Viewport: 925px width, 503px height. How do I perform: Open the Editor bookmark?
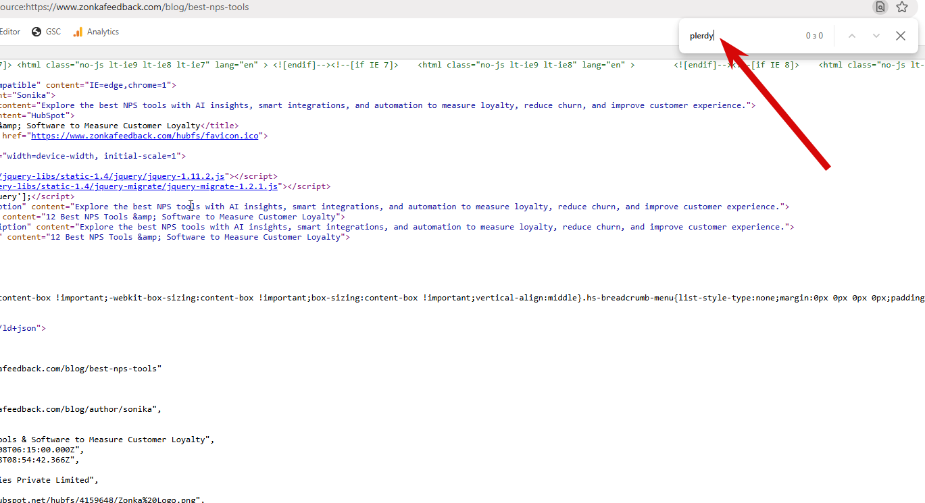9,32
